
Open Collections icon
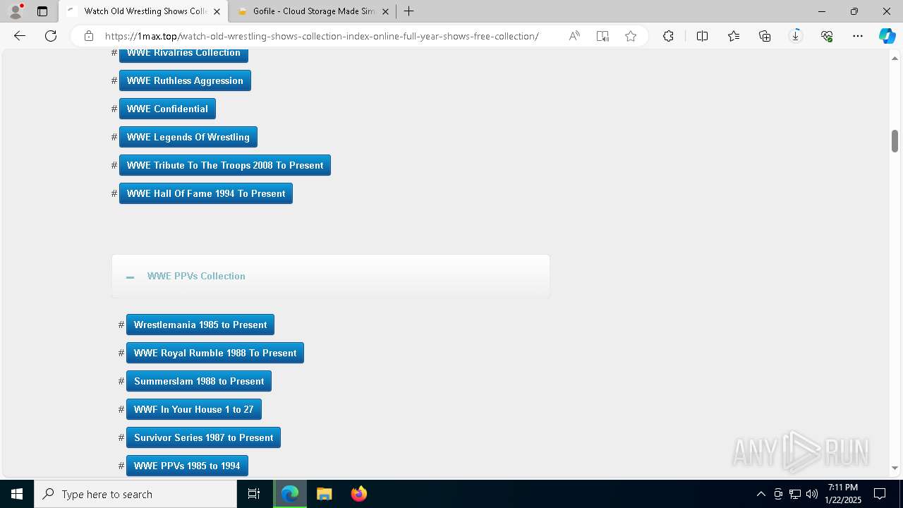pos(765,36)
